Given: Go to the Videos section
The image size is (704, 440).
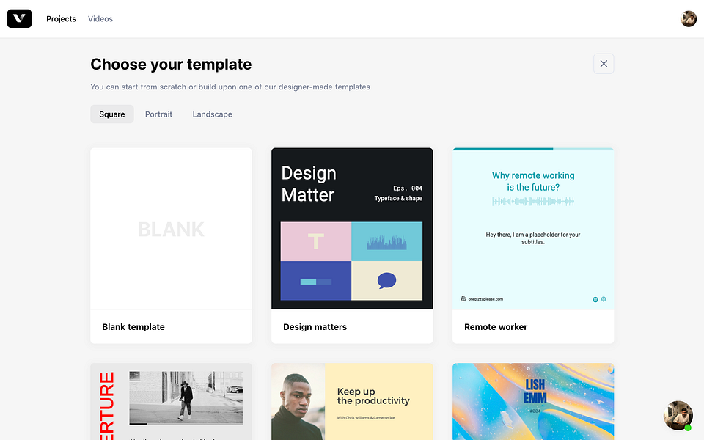Looking at the screenshot, I should (100, 19).
